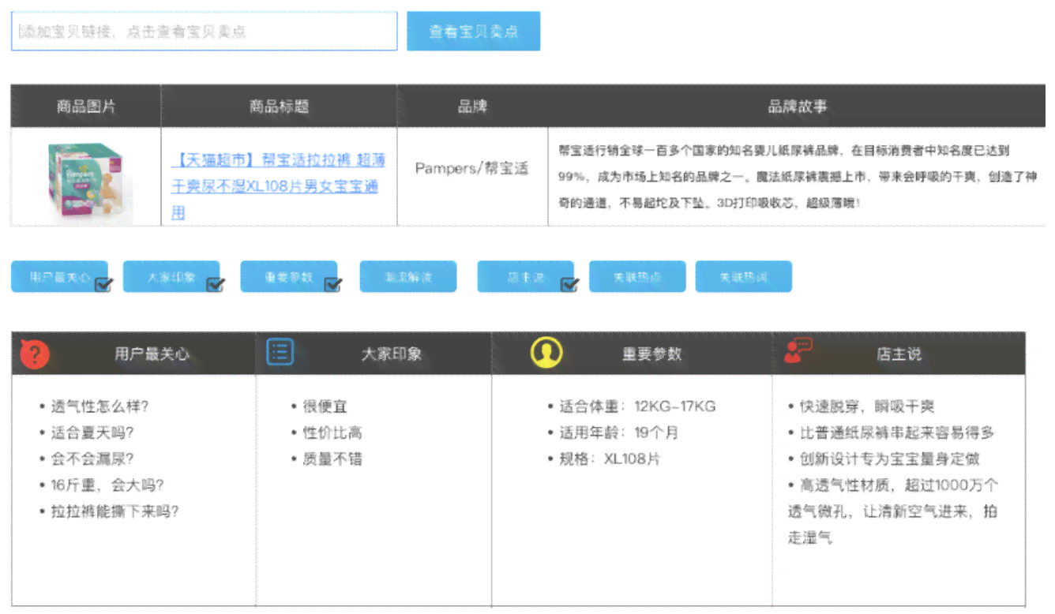Click the 关联热点 blue button
1055x614 pixels.
637,277
